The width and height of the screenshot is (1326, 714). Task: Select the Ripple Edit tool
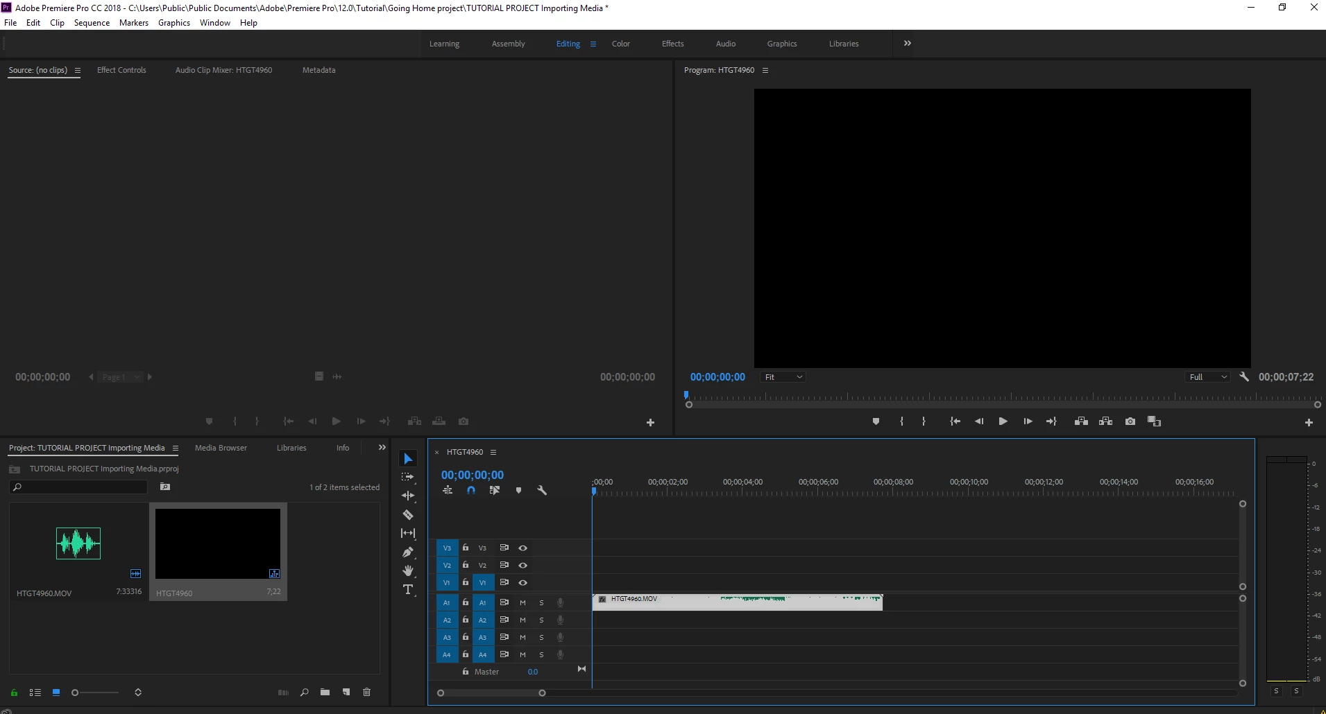[x=408, y=496]
